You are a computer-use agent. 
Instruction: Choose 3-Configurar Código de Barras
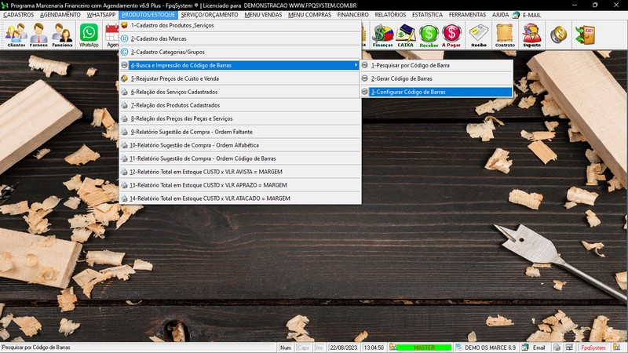point(436,92)
